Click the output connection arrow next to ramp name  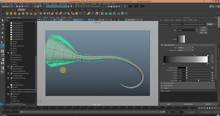click(197, 31)
